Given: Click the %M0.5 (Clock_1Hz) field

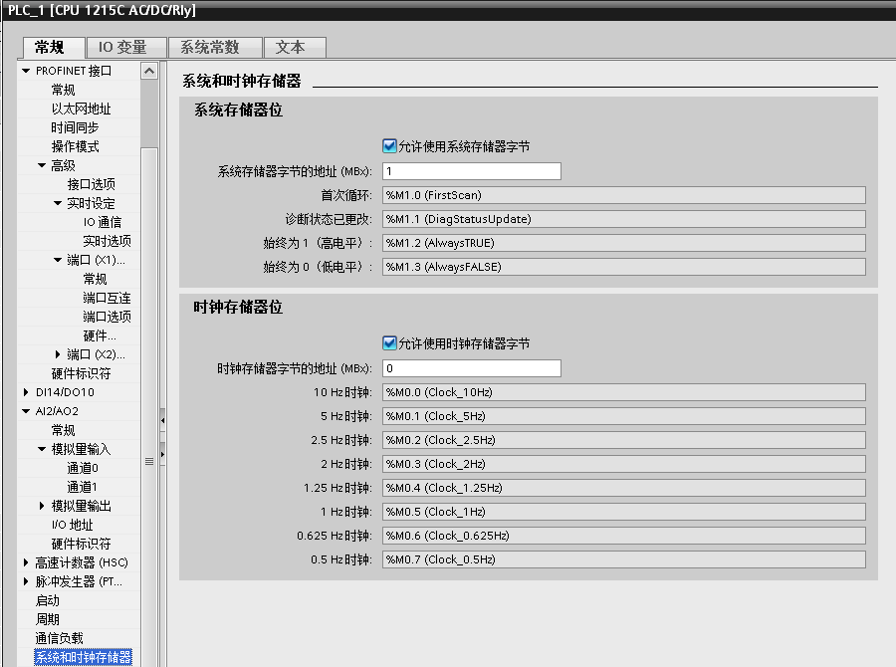Looking at the screenshot, I should coord(624,512).
